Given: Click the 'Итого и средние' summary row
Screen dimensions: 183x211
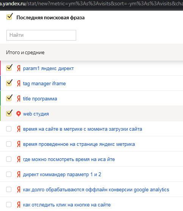Looking at the screenshot, I should pyautogui.click(x=92, y=52).
